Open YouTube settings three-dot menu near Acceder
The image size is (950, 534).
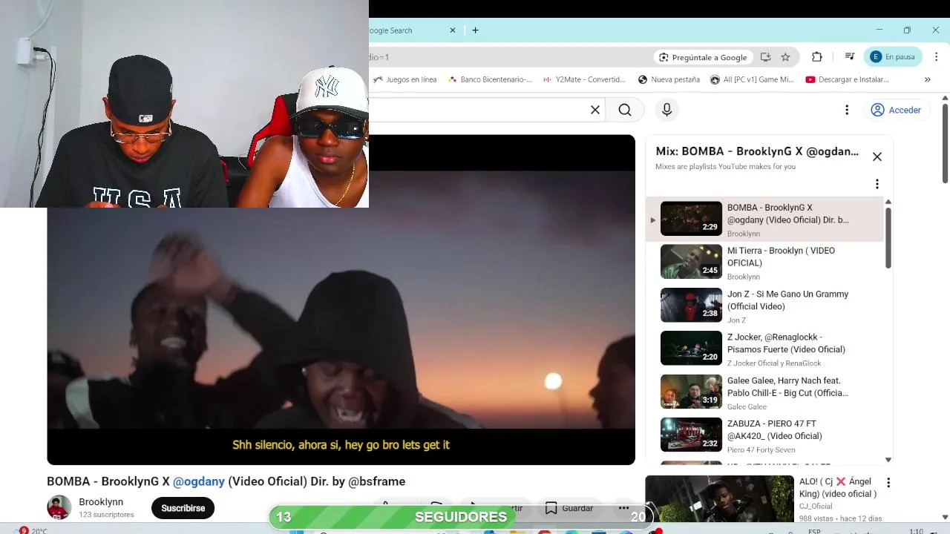(847, 110)
